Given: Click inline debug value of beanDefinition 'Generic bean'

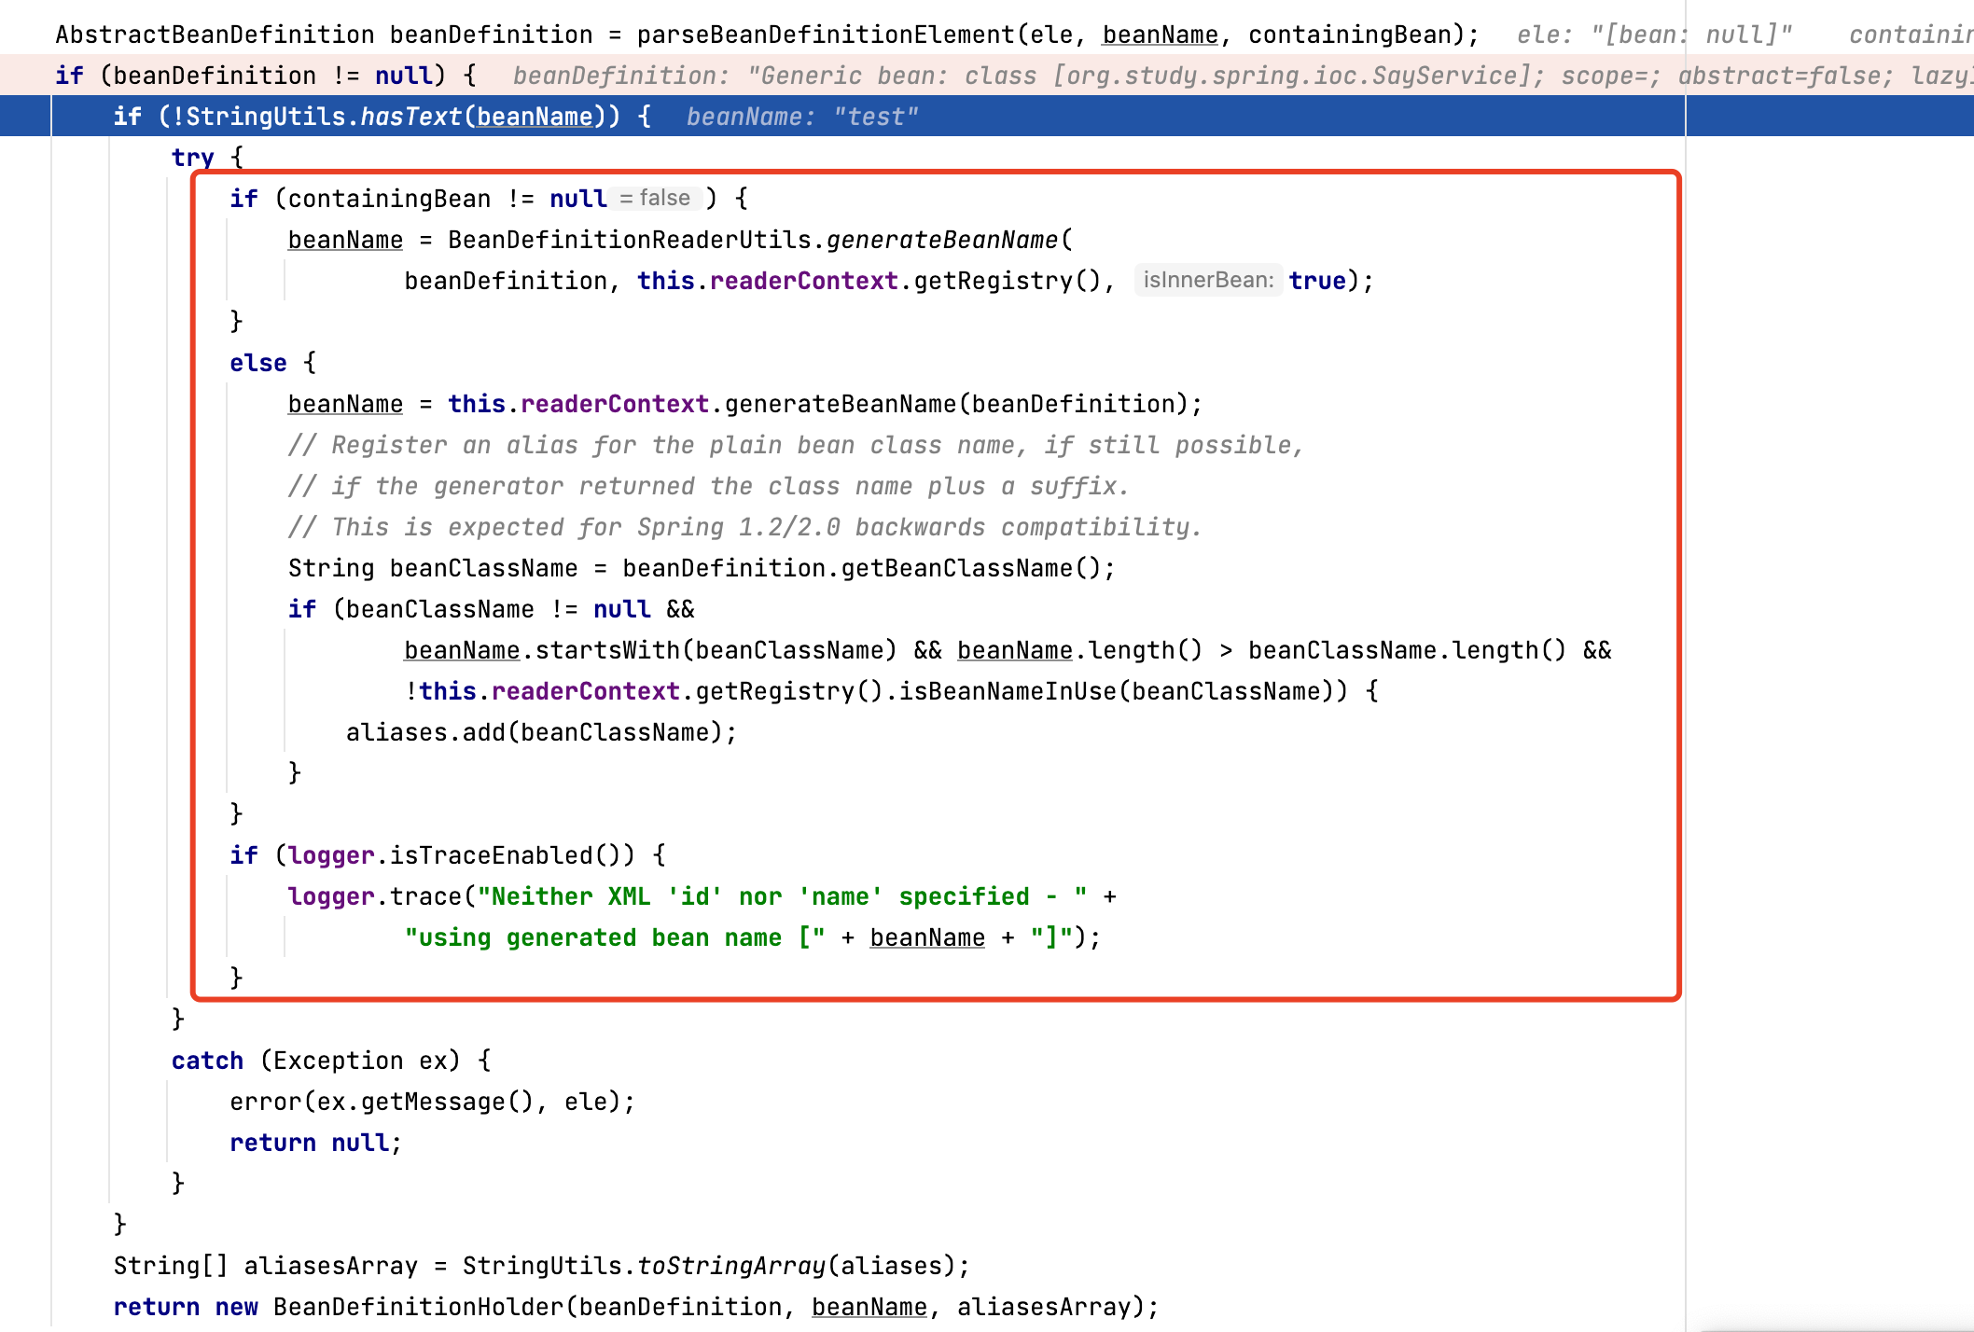Looking at the screenshot, I should 1243,76.
